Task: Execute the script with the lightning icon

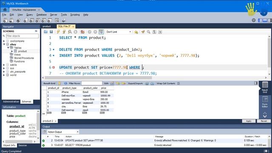Action: point(58,32)
